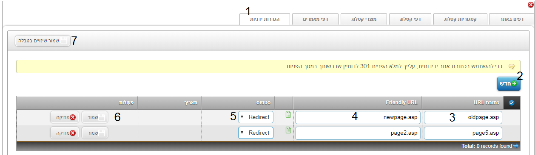Switch to the דפי מאמרים tab
The height and width of the screenshot is (155, 535).
tap(314, 19)
